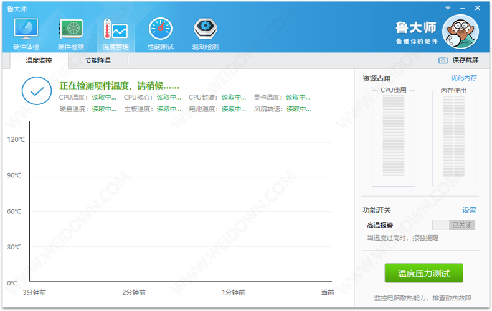The height and width of the screenshot is (311, 492).
Task: Click the 主板温度 读取中 value
Action: pos(169,109)
